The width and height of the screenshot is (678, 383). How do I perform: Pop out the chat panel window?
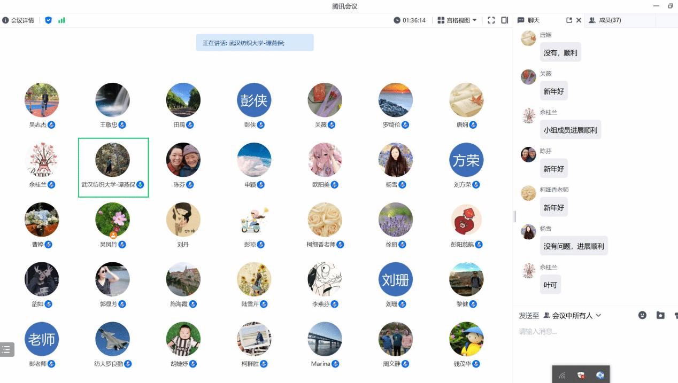569,20
